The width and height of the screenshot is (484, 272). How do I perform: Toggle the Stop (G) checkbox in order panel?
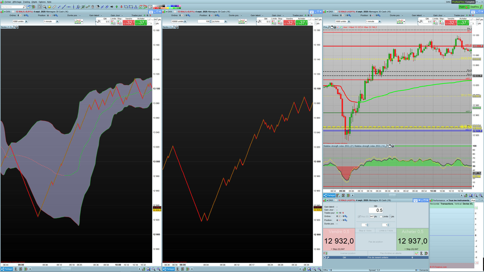(x=359, y=217)
